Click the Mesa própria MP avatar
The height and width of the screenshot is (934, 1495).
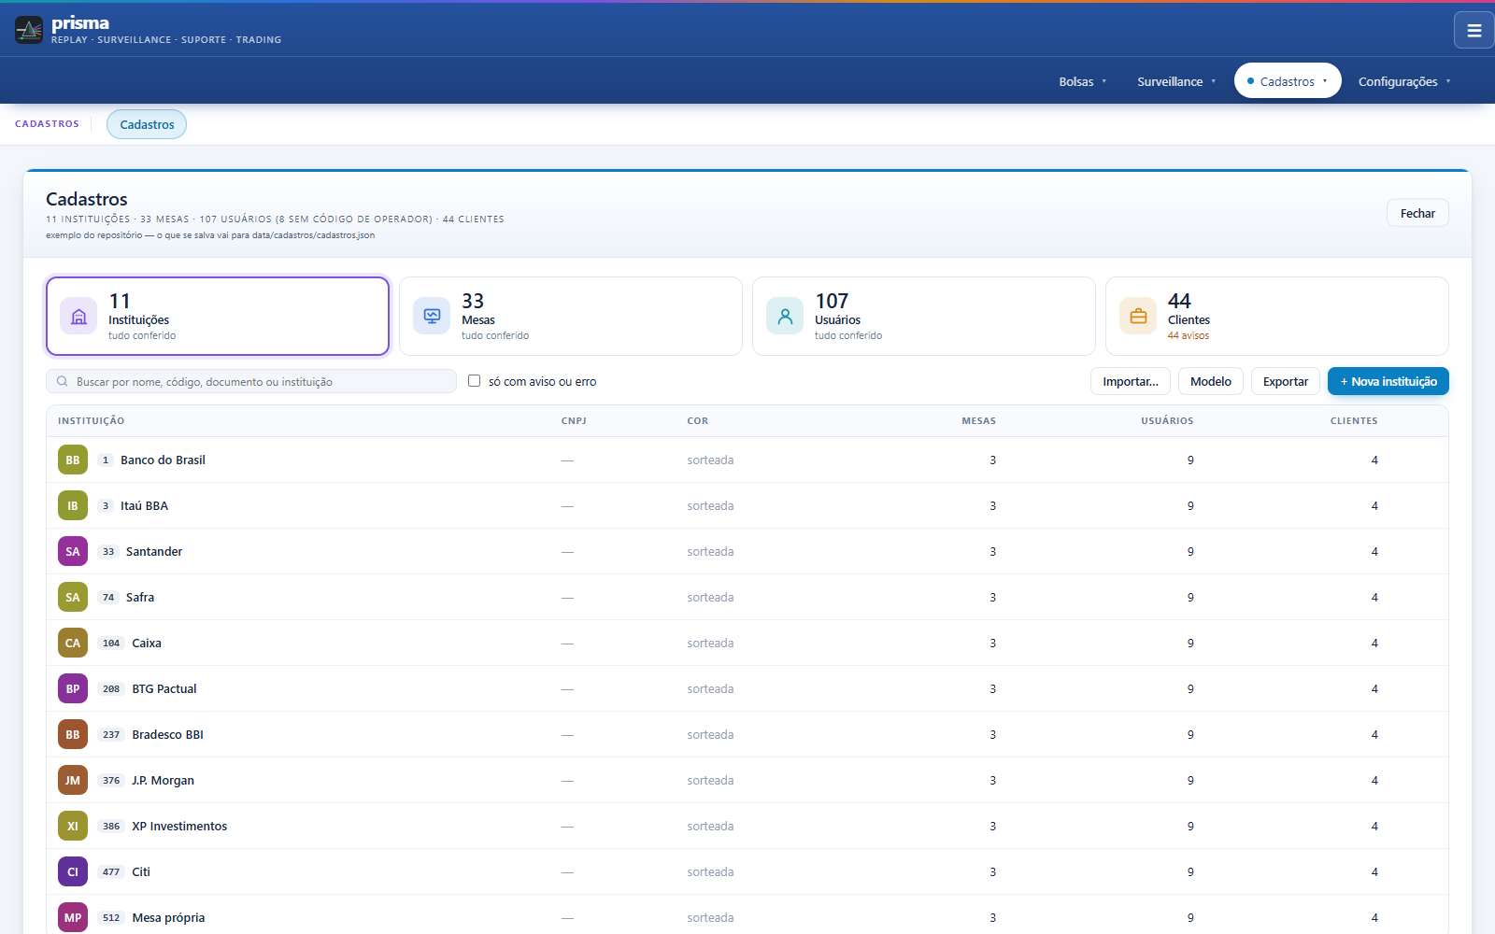(x=73, y=917)
